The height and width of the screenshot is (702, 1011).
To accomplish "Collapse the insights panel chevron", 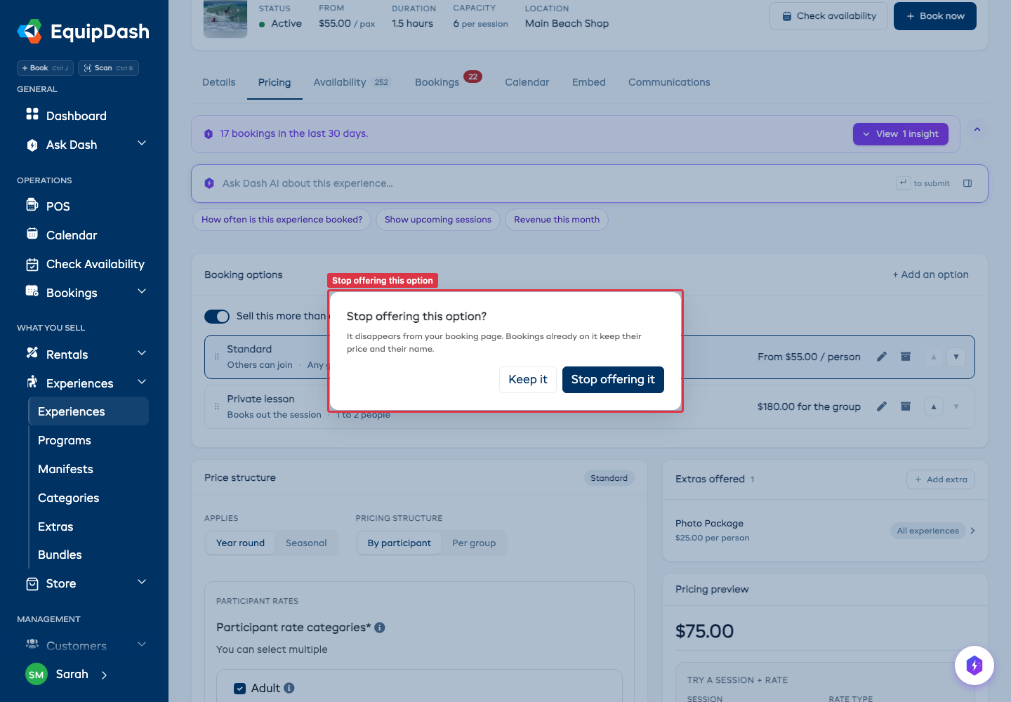I will click(x=977, y=130).
